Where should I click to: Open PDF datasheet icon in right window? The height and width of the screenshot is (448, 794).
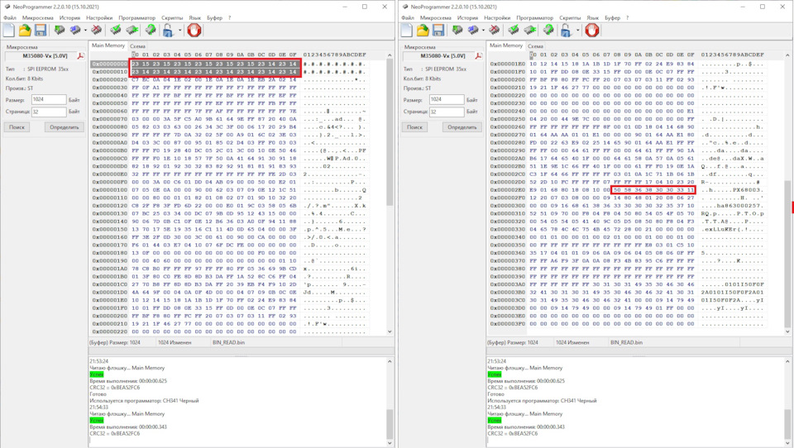click(x=479, y=55)
